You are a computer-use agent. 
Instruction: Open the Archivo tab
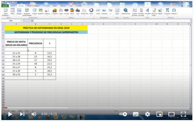5,5
